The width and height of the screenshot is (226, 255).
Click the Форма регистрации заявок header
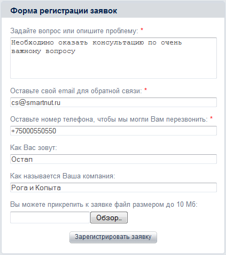(64, 11)
